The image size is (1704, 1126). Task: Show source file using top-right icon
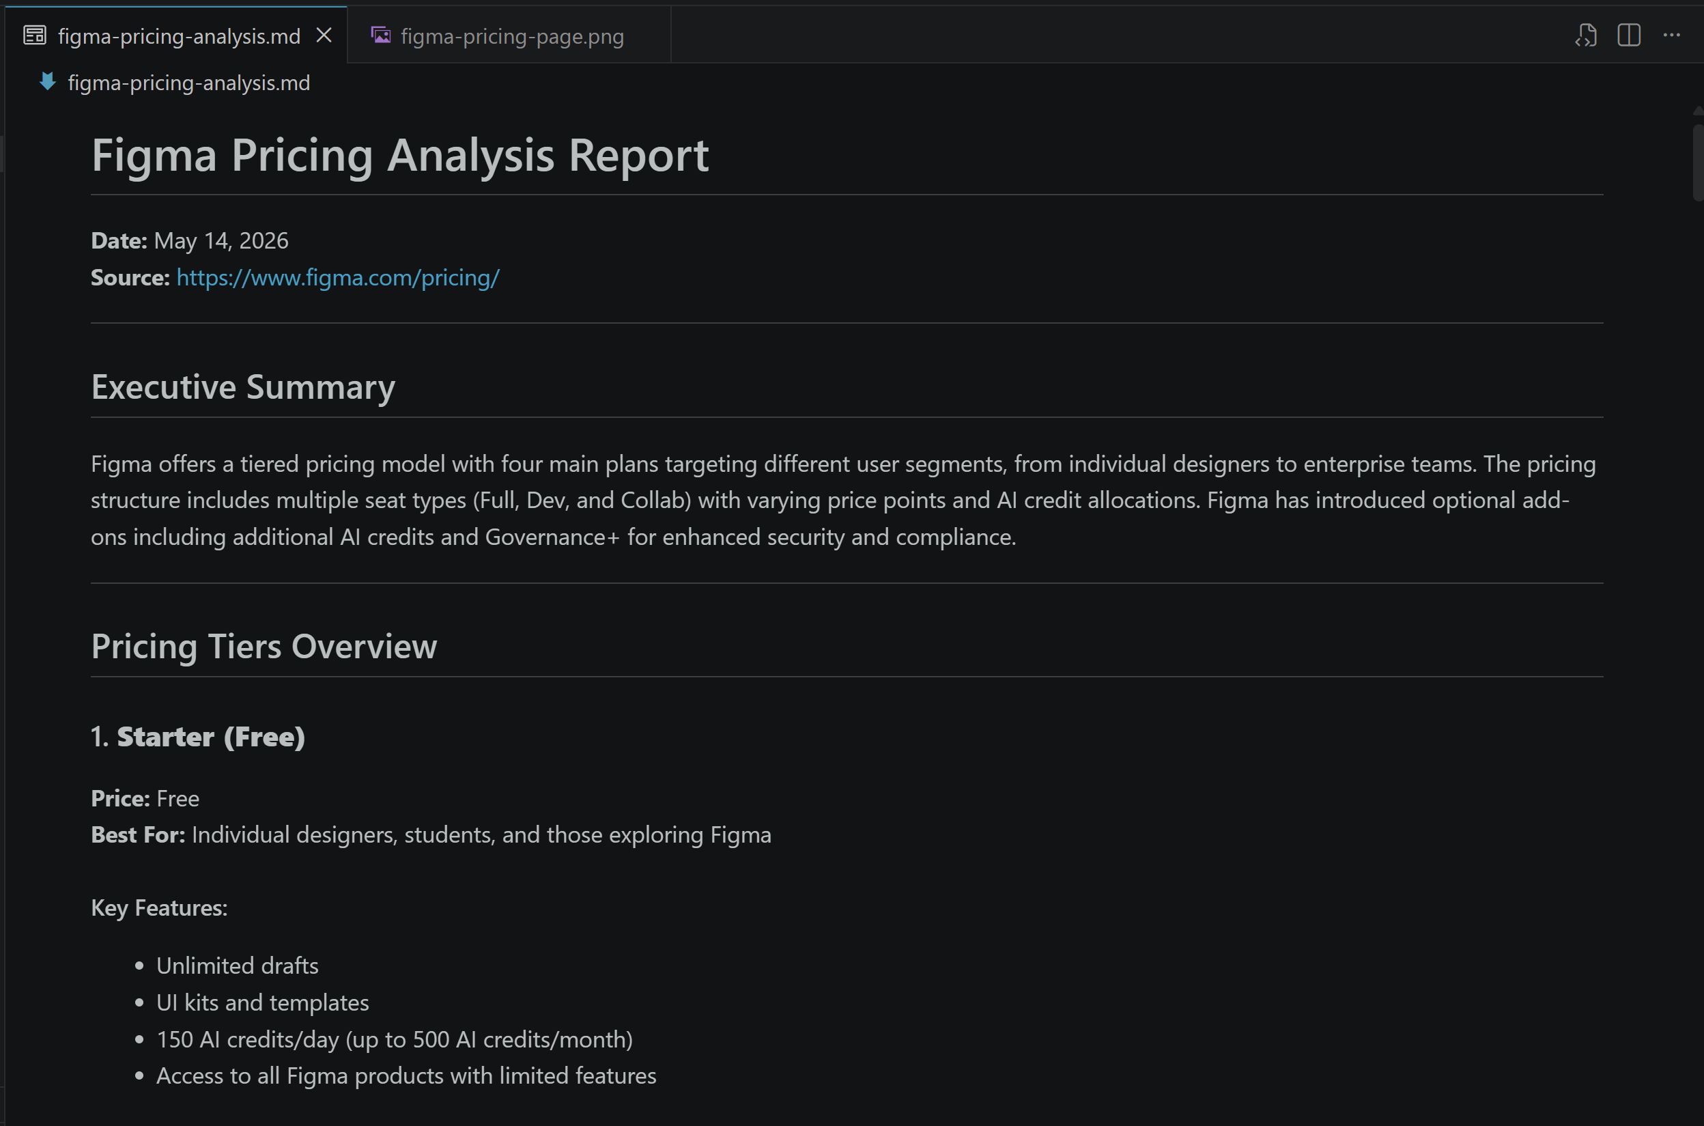tap(1586, 36)
